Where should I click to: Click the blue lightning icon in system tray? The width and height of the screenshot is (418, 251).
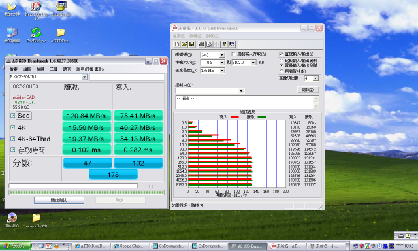(379, 246)
